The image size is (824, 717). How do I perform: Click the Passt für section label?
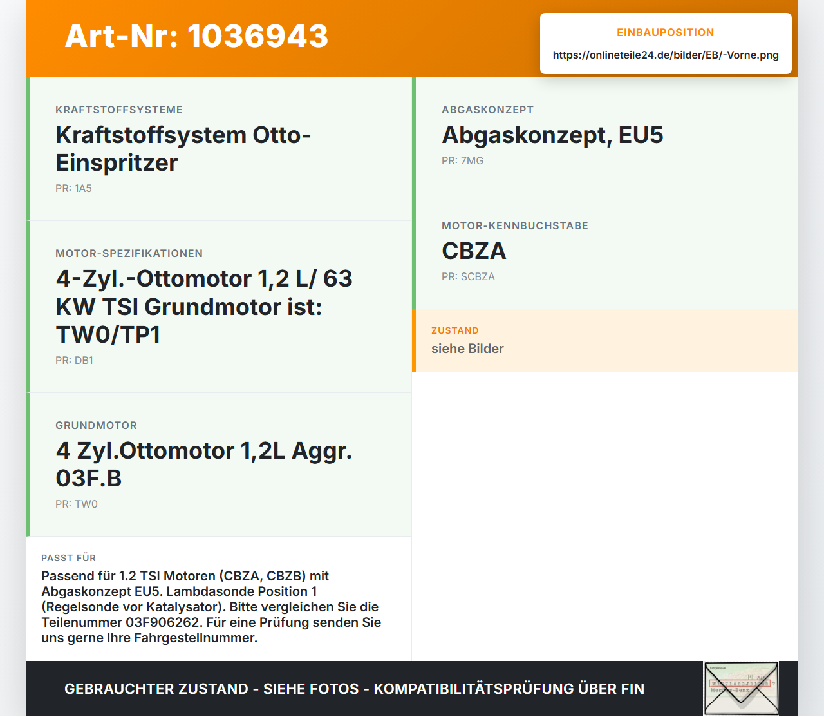coord(68,558)
